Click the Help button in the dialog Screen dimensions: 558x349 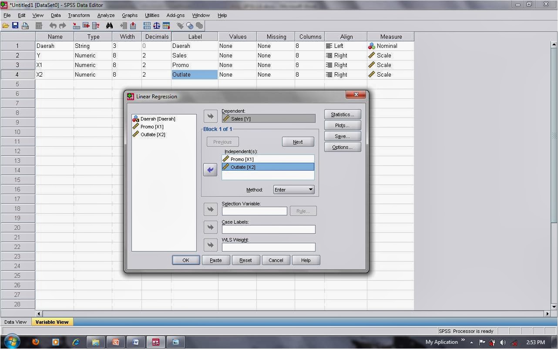pyautogui.click(x=306, y=260)
